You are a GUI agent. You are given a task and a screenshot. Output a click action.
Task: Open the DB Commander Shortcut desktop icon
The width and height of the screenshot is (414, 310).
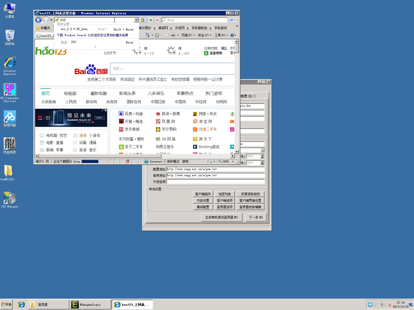10,93
